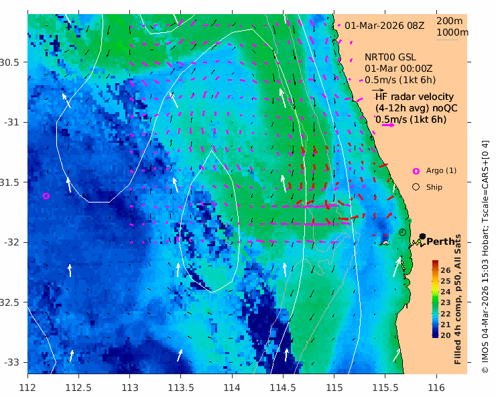The height and width of the screenshot is (397, 496).
Task: Click the date stamp 01-Mar-2026 08Z
Action: tap(384, 25)
